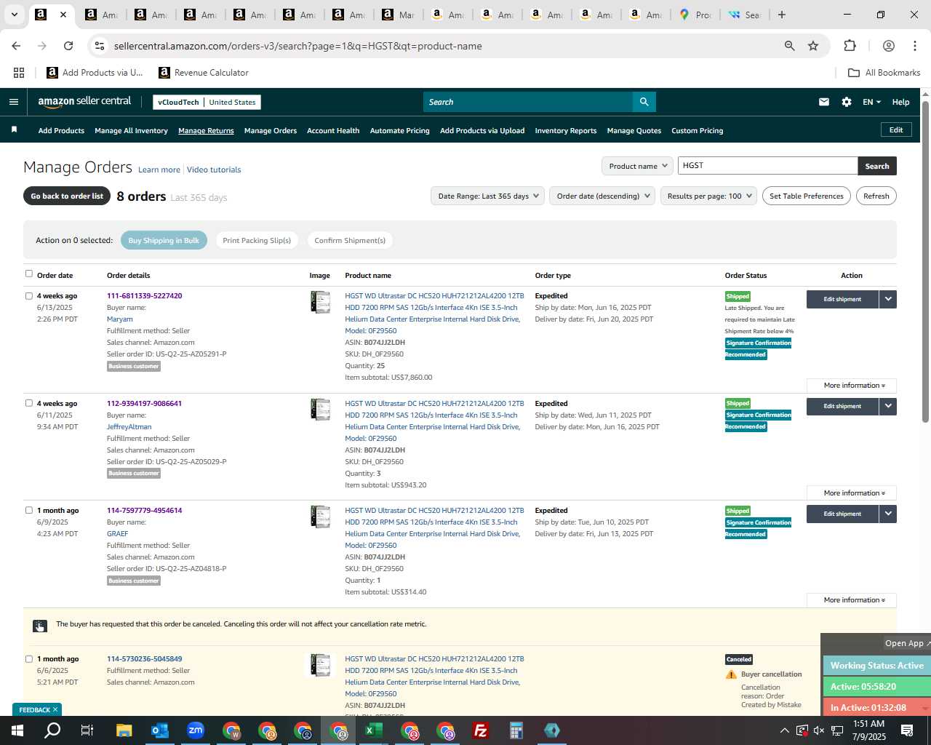Open Manage Orders menu item
This screenshot has width=931, height=745.
coord(271,131)
